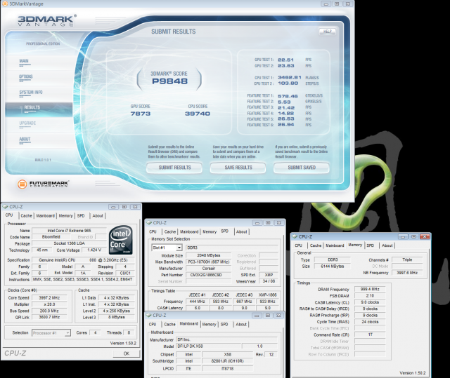
Task: Click the Max Bandwidth PC3-10700H field
Action: tap(209, 262)
